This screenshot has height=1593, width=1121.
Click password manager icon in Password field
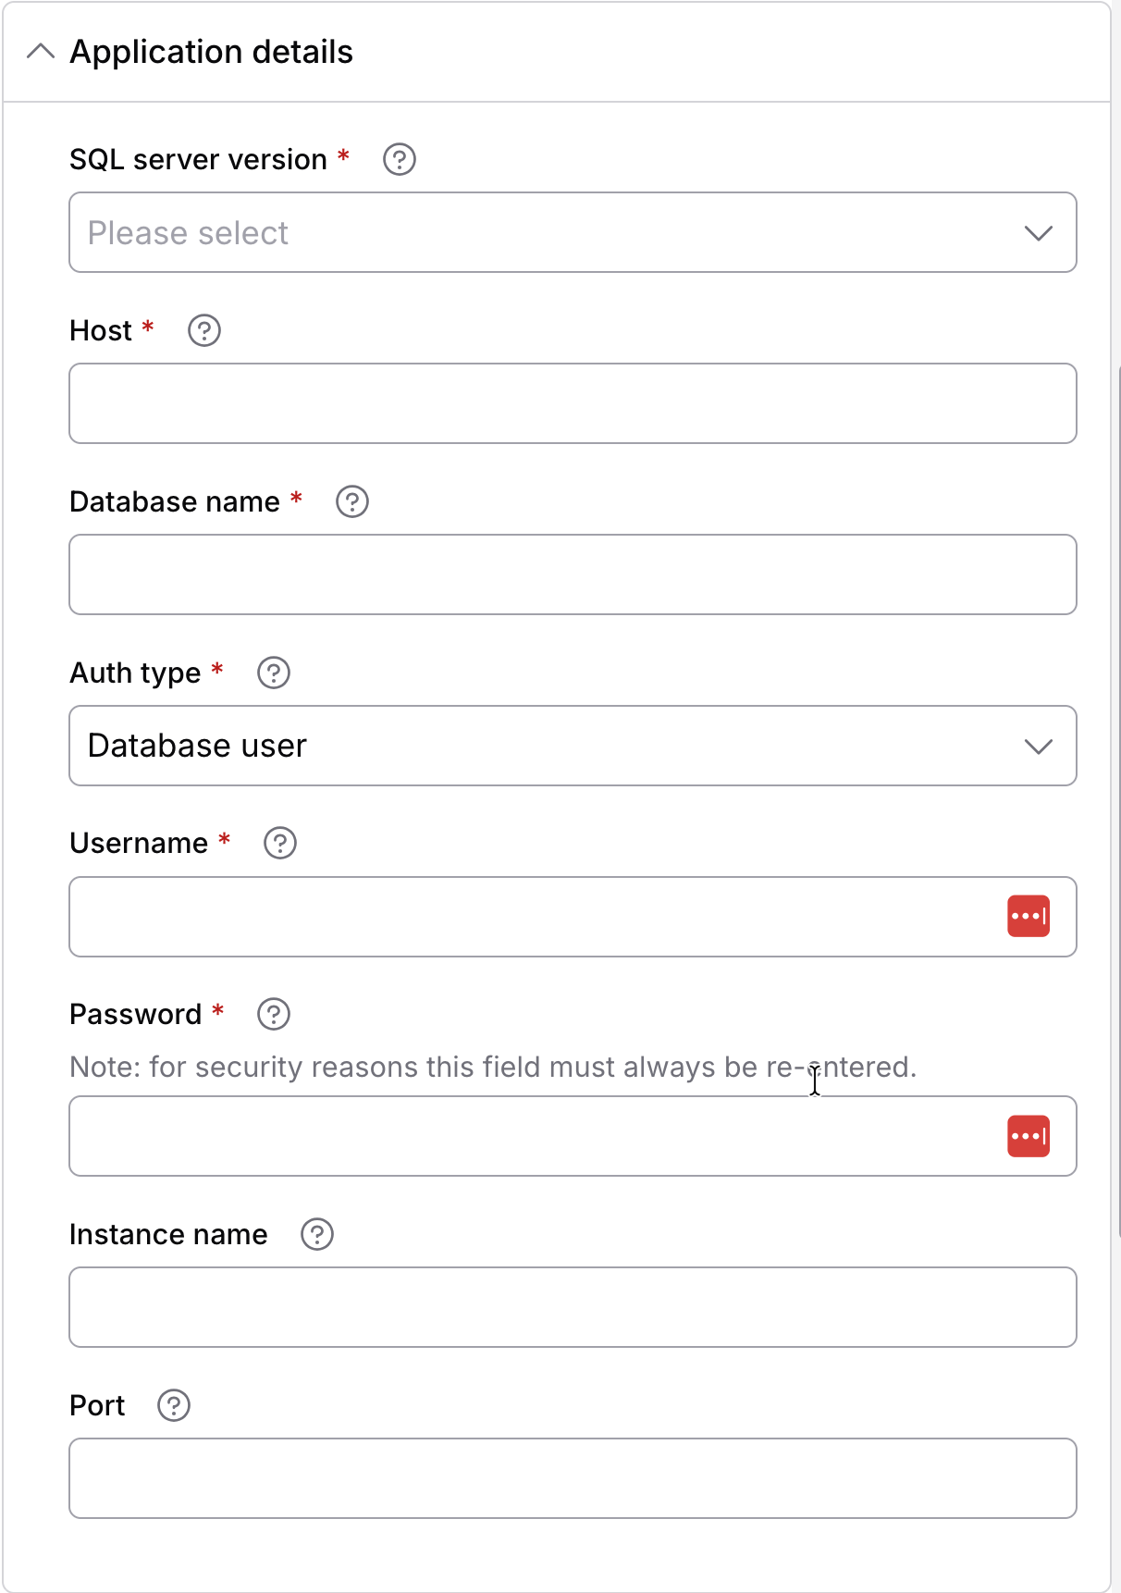[1028, 1136]
